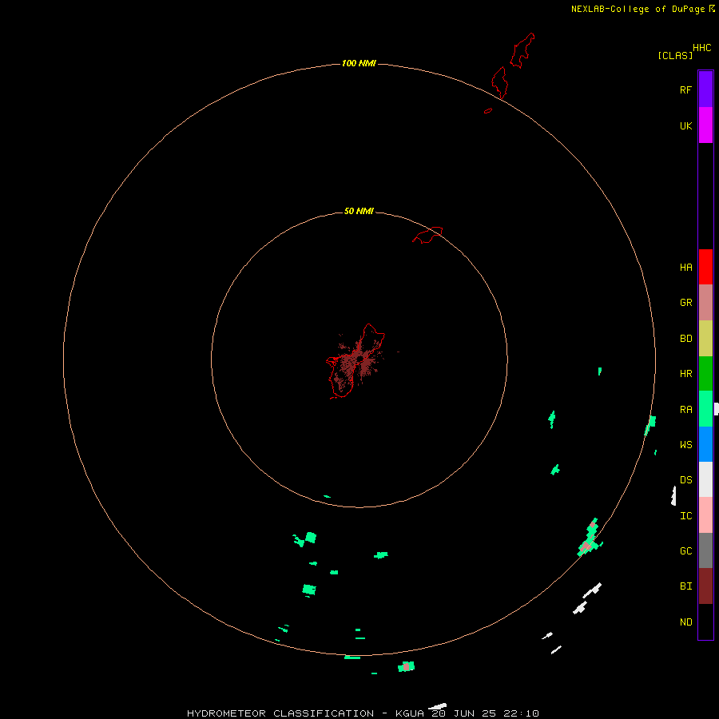Click the 'RF' legend label
The height and width of the screenshot is (719, 719).
[x=685, y=89]
